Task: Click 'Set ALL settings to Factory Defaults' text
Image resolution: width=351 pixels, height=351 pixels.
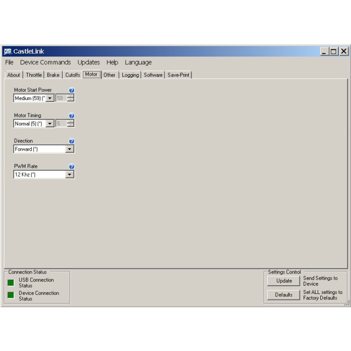Action: [x=323, y=295]
